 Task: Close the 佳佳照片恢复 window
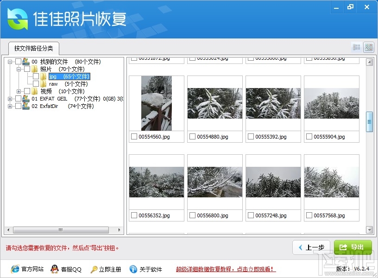click(x=367, y=7)
